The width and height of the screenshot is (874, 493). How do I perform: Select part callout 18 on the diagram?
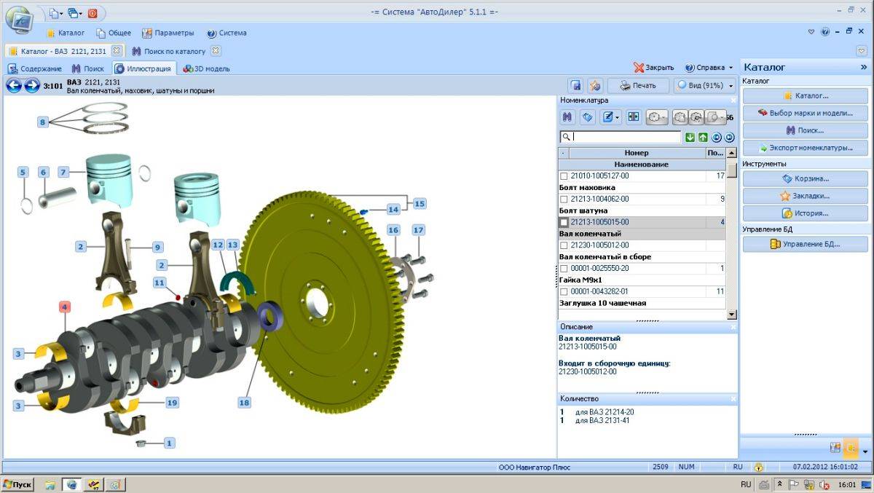[244, 402]
